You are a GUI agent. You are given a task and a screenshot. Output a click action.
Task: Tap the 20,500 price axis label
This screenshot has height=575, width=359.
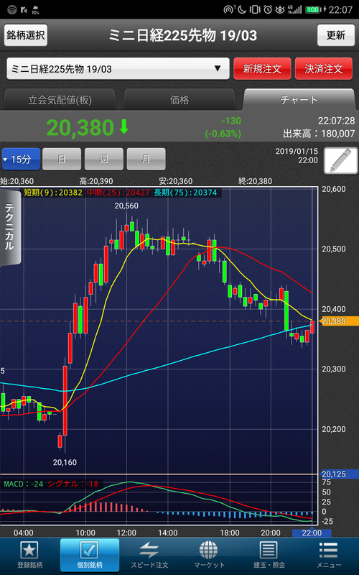334,249
